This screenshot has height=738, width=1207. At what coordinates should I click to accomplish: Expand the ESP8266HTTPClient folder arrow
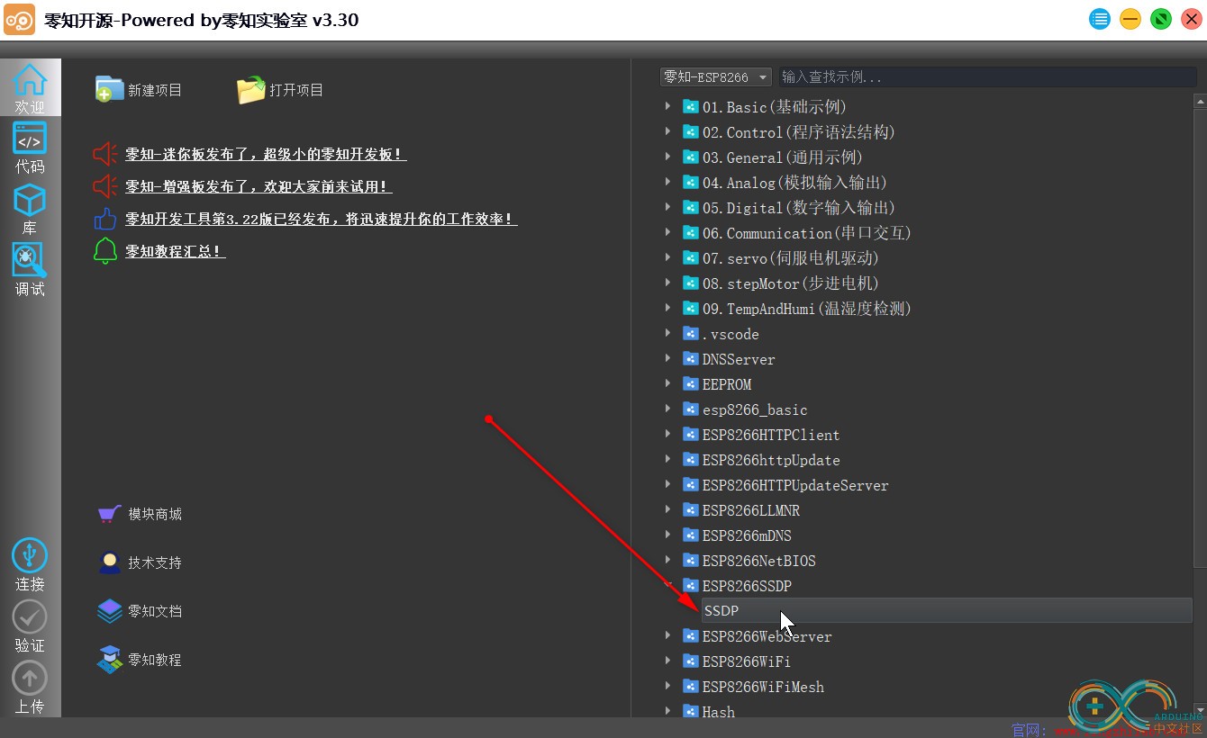click(667, 434)
